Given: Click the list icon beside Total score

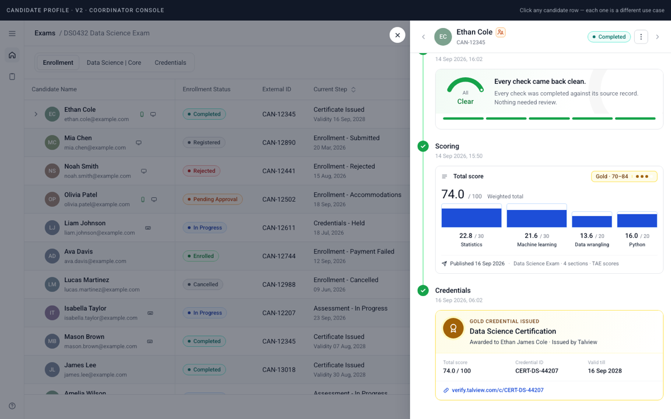Looking at the screenshot, I should [x=445, y=177].
